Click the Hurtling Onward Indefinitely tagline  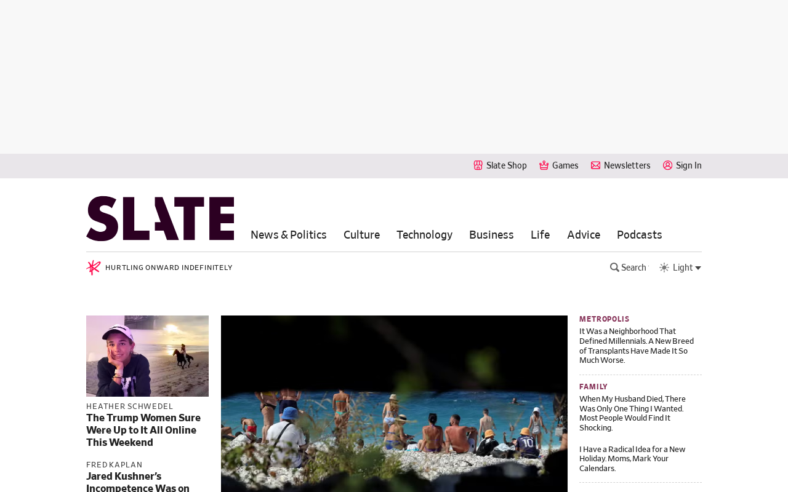click(169, 268)
